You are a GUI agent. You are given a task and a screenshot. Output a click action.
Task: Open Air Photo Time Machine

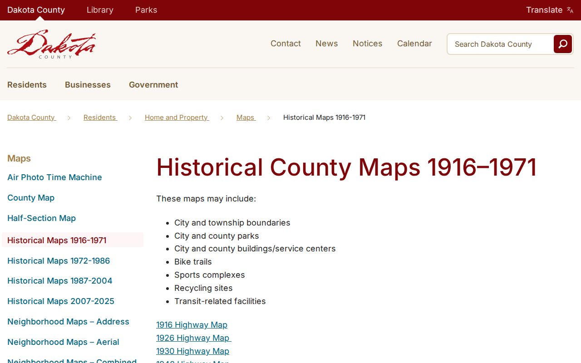tap(54, 177)
